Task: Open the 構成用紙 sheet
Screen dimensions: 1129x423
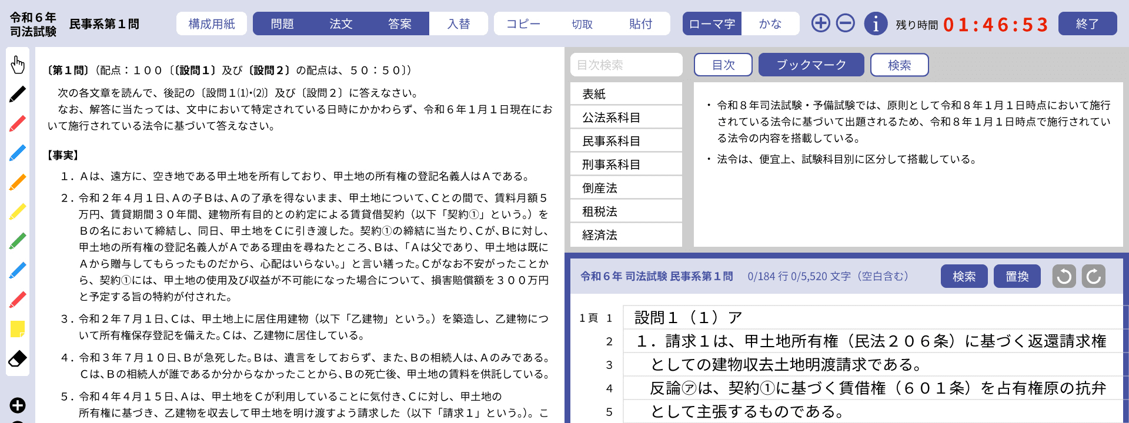Action: click(212, 23)
